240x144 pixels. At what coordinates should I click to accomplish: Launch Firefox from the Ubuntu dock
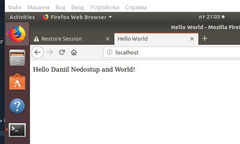[17, 34]
